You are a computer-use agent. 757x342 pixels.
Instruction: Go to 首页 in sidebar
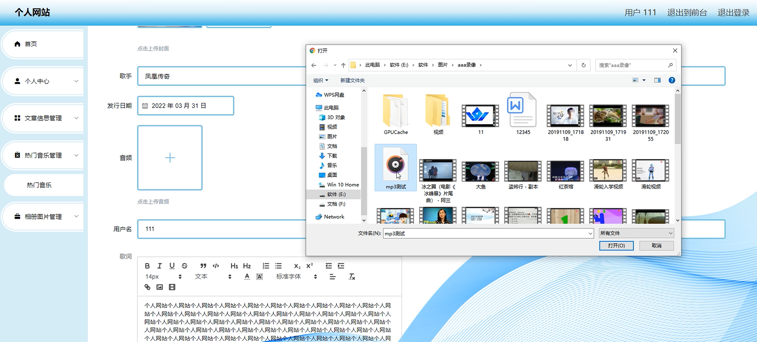[43, 44]
